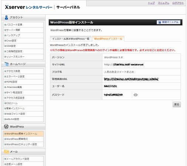Open Webフォント設定 menu item

(23, 114)
